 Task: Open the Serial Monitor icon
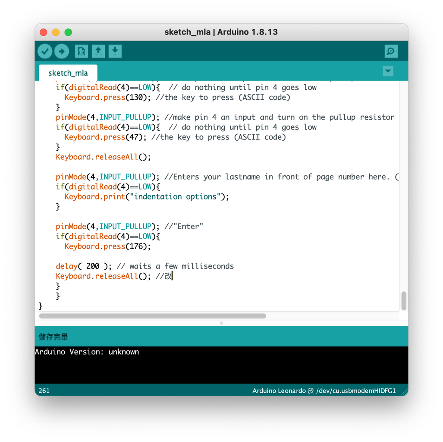point(390,51)
